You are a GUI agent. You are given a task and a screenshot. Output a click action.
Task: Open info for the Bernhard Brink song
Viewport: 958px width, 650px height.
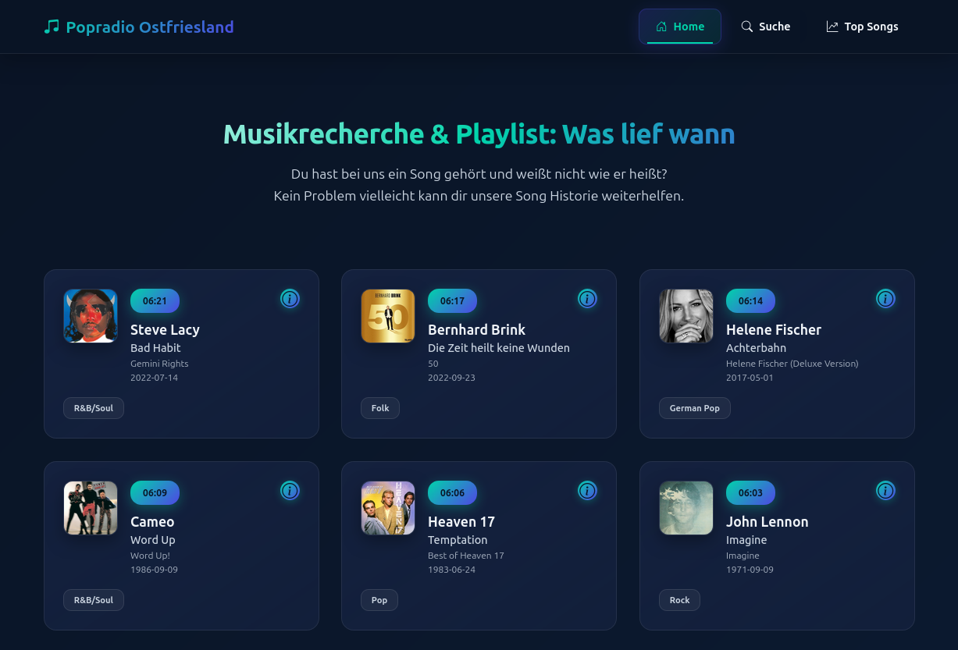pos(587,299)
